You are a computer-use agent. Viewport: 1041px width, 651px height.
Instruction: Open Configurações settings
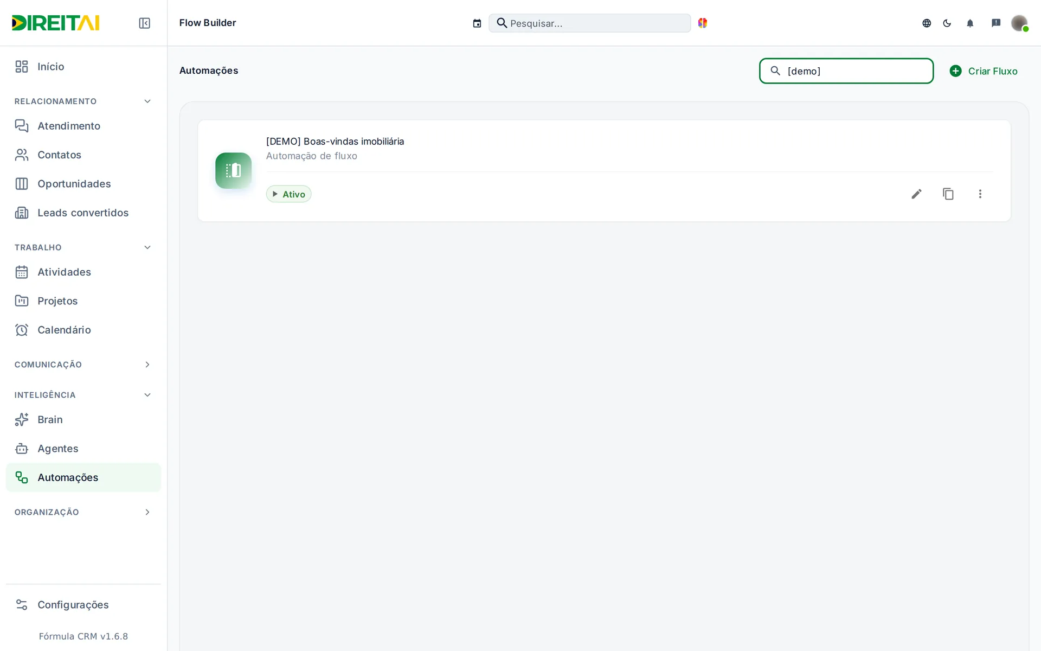[83, 605]
